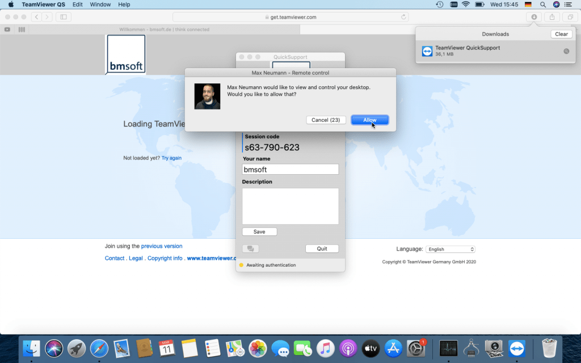Image resolution: width=581 pixels, height=363 pixels.
Task: Open Apple TV icon in Dock
Action: (x=371, y=349)
